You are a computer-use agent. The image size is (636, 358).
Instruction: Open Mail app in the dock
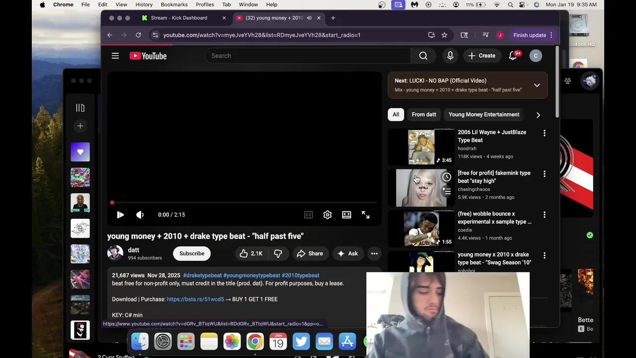[324, 342]
